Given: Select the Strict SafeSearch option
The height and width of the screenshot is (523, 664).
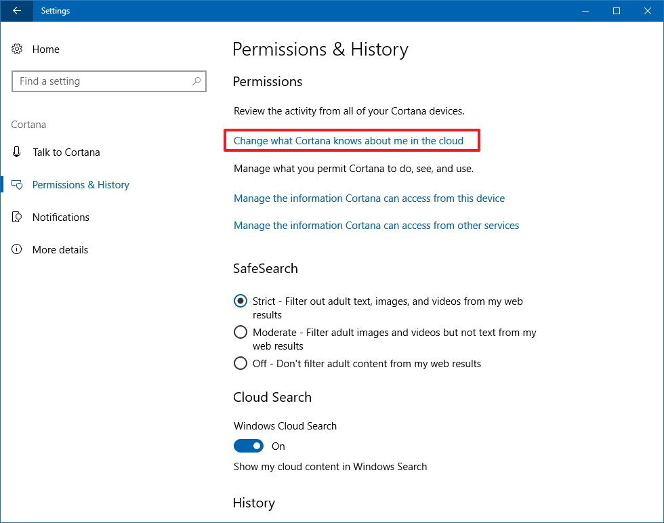Looking at the screenshot, I should [241, 301].
